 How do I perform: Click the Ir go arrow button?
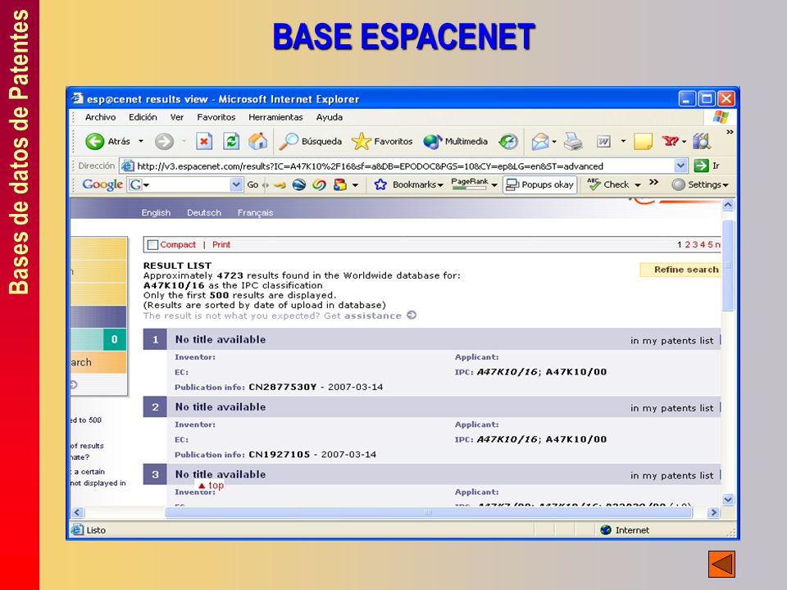click(x=707, y=166)
